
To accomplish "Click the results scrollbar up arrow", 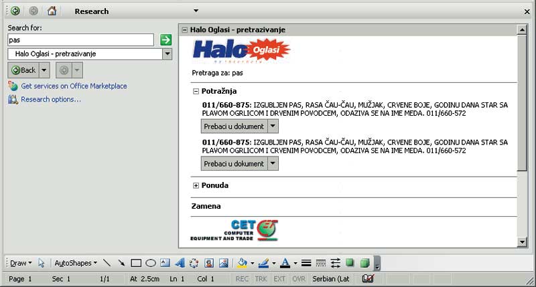I will tap(522, 30).
